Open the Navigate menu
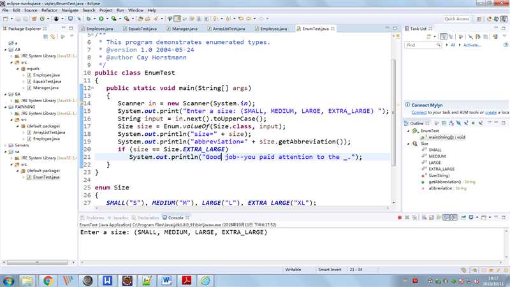The image size is (510, 287). tap(70, 10)
